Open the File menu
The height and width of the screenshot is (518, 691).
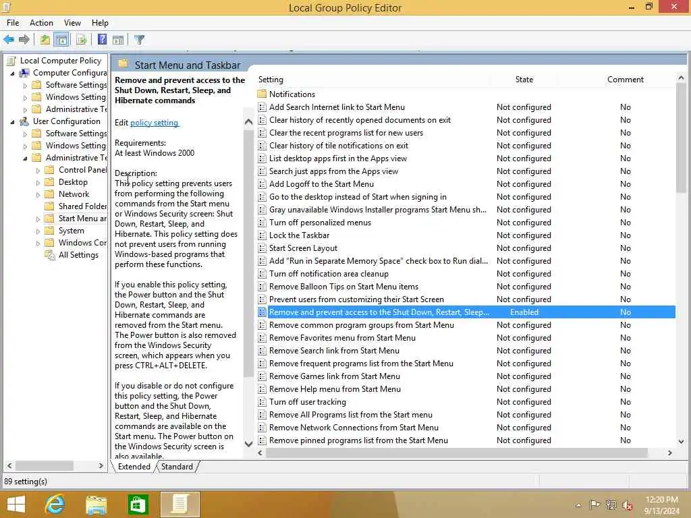[x=13, y=23]
